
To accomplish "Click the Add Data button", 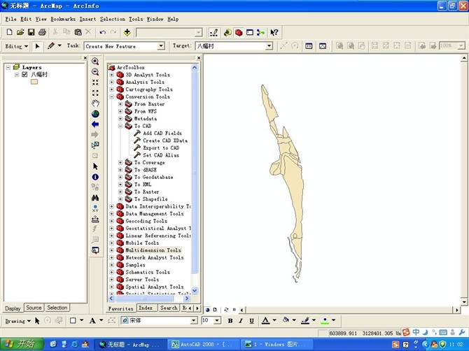I will coord(127,32).
